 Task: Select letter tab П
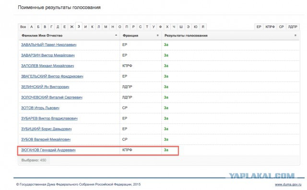[127, 27]
